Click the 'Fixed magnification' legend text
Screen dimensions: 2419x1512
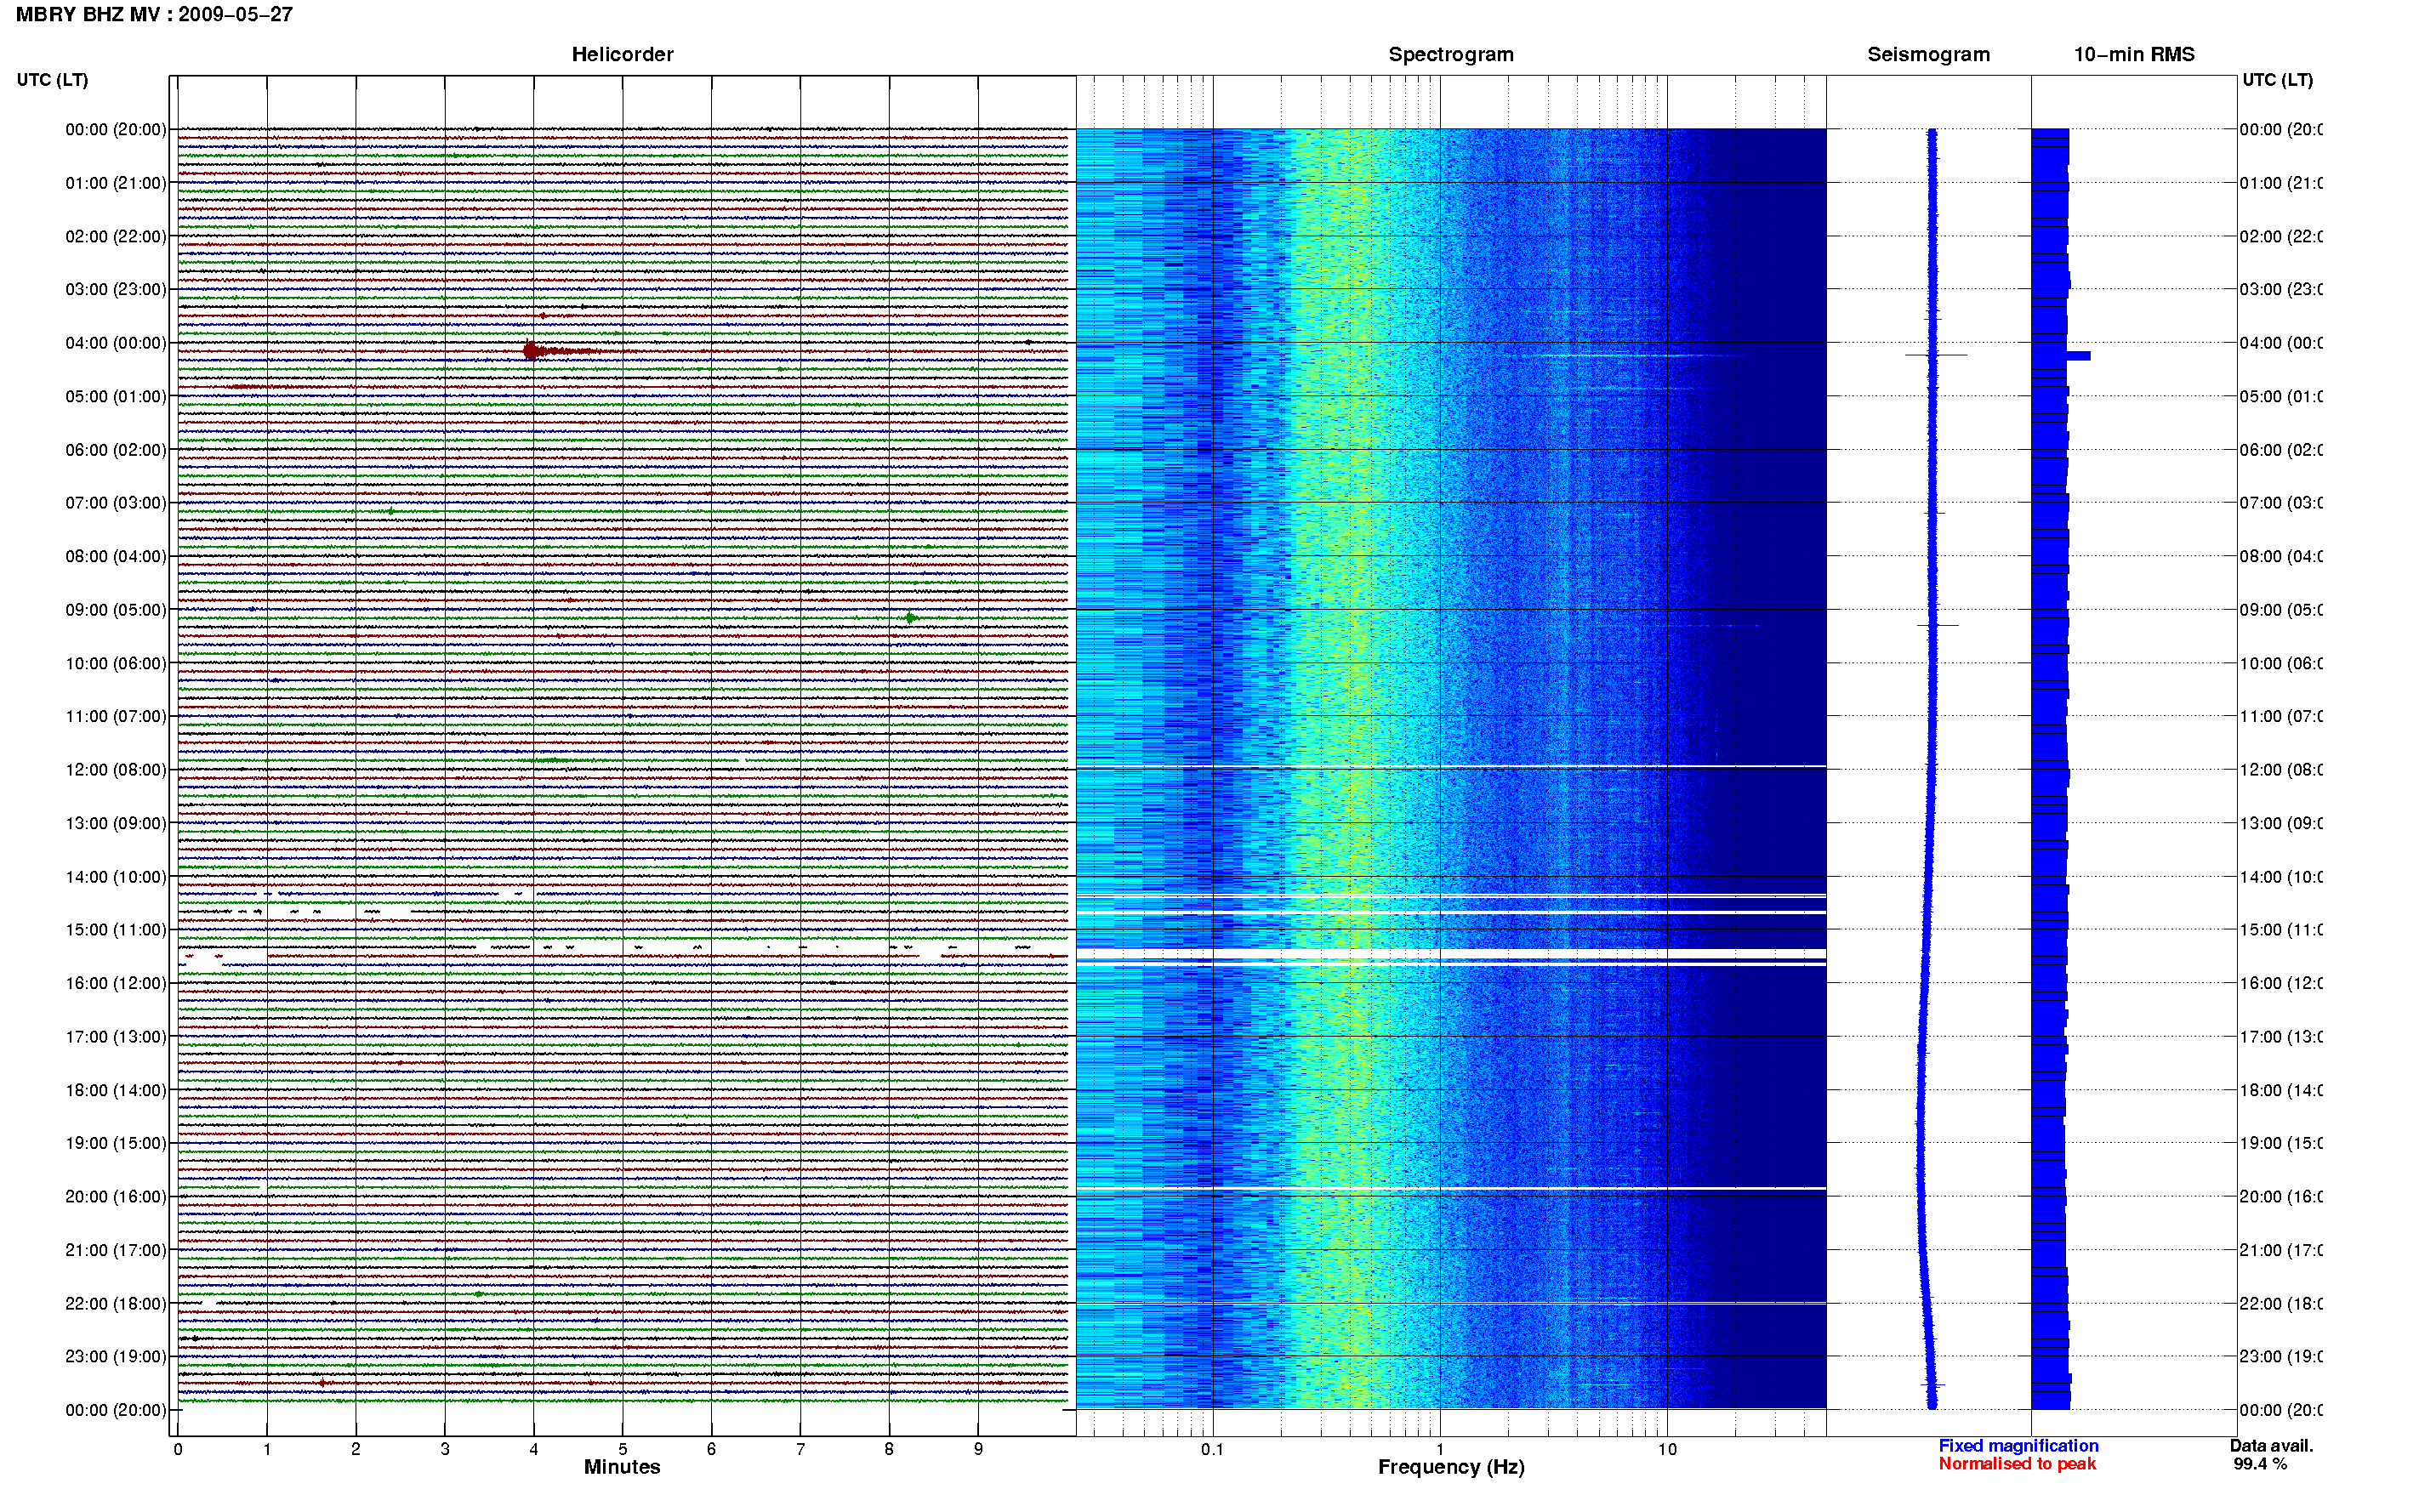click(2018, 1446)
